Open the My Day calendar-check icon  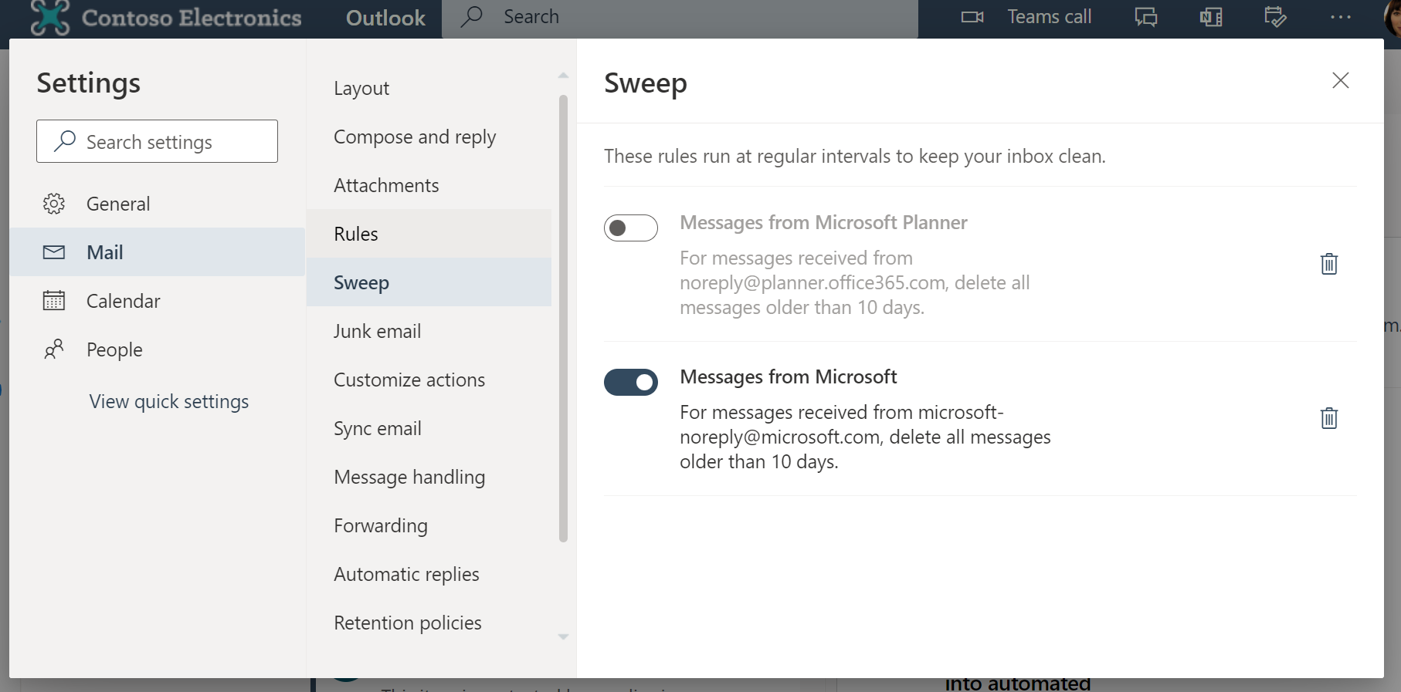coord(1275,17)
